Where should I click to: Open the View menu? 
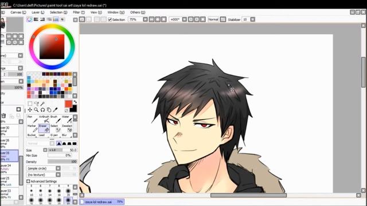click(96, 13)
